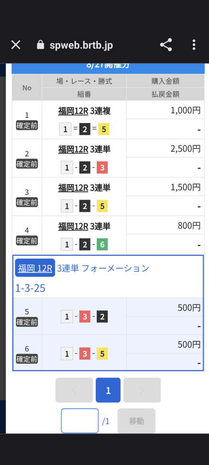Close the browser tab with X icon

coord(15,45)
